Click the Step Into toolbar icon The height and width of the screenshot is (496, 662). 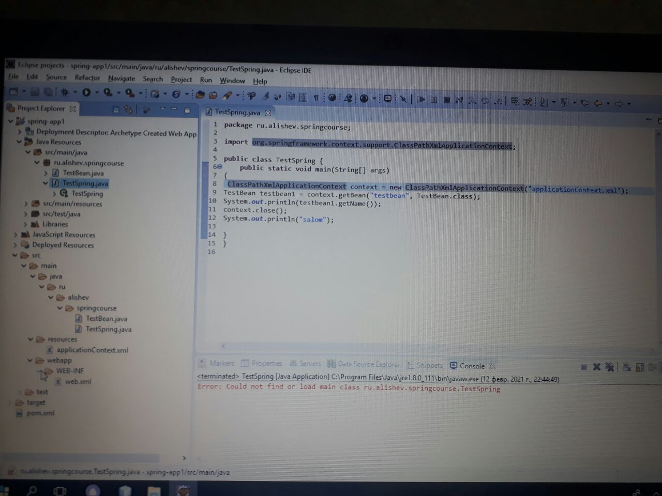click(x=472, y=100)
